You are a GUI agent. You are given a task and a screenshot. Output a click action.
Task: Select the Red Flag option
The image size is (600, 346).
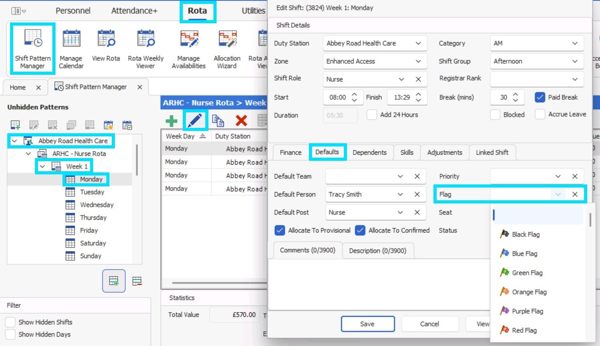pyautogui.click(x=525, y=330)
